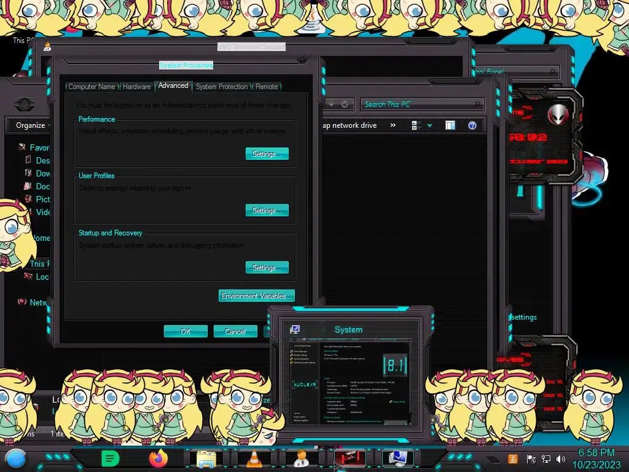Open the Start orb button
The height and width of the screenshot is (472, 629).
16,459
